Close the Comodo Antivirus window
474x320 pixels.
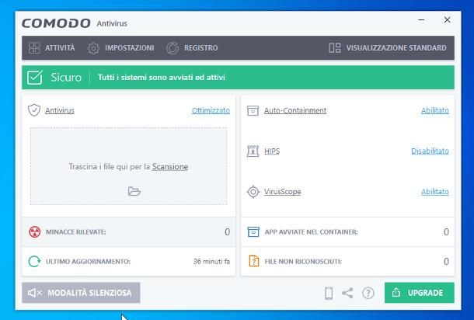(x=447, y=20)
